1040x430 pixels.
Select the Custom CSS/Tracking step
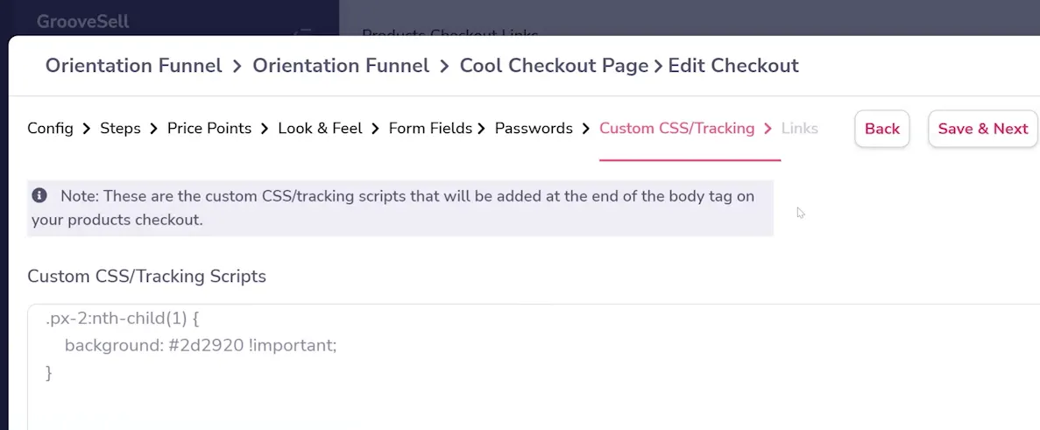pos(677,129)
